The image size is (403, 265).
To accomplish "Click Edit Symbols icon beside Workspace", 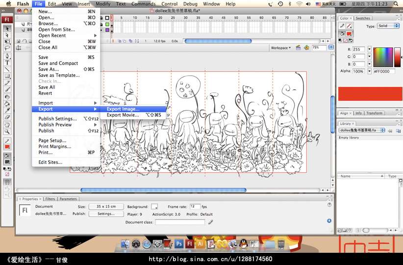I will click(306, 47).
